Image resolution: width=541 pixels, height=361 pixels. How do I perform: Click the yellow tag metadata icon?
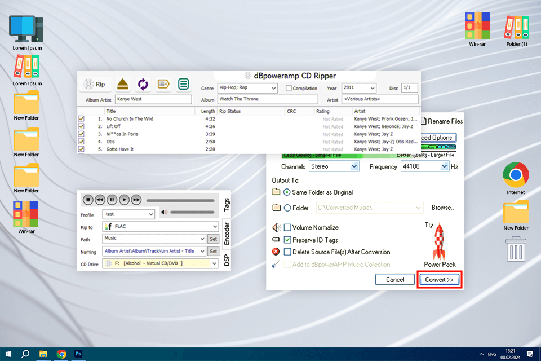pos(163,84)
